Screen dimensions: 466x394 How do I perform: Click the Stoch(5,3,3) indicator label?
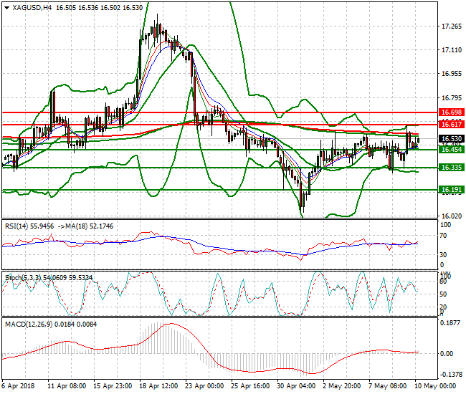[x=21, y=276]
